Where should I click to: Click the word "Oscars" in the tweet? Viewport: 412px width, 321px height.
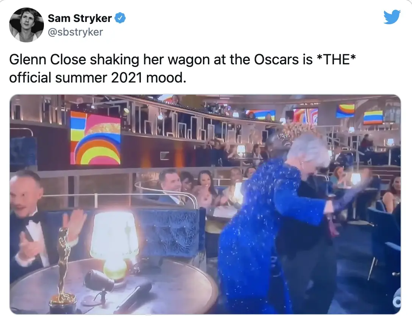(276, 60)
